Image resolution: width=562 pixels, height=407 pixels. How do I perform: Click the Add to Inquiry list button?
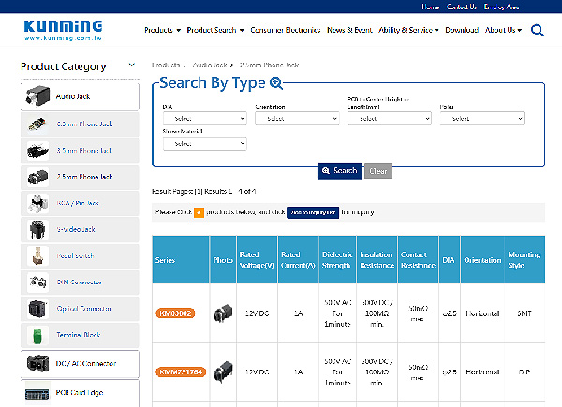[x=312, y=212]
